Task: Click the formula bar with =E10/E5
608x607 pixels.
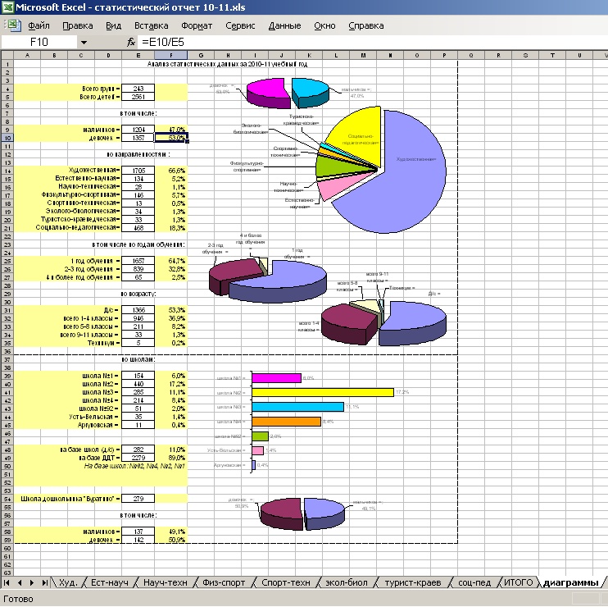Action: pos(369,41)
